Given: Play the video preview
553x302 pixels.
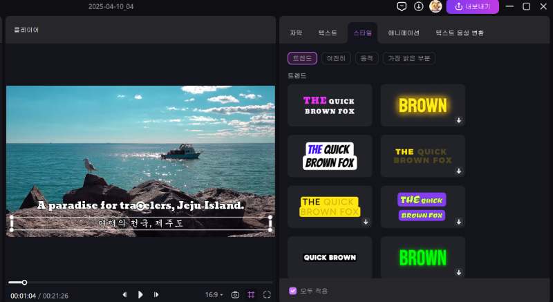Looking at the screenshot, I should click(140, 294).
